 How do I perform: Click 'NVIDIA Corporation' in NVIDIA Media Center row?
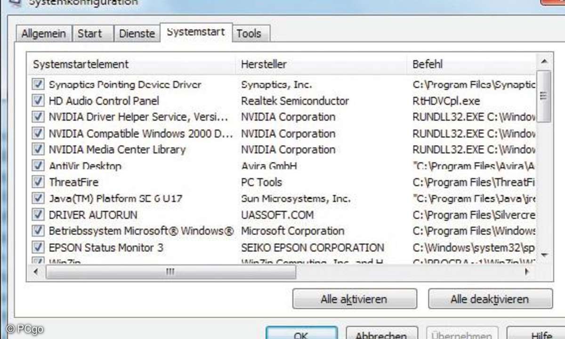pyautogui.click(x=288, y=149)
